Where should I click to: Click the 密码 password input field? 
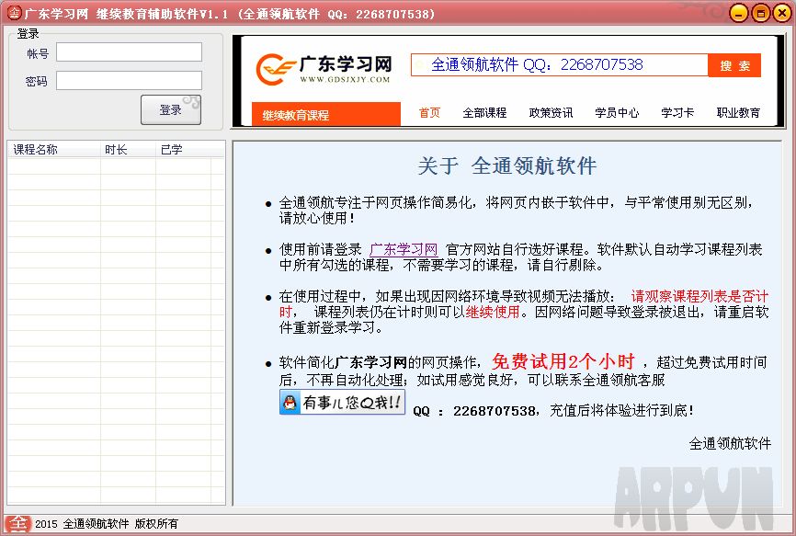[x=128, y=80]
